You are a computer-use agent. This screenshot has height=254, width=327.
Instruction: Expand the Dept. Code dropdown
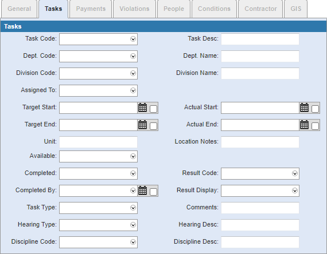[133, 56]
